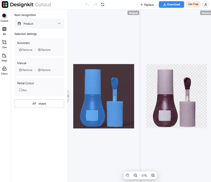Screen dimensions: 211x182
Task: Redo the last action
Action: (95, 5)
